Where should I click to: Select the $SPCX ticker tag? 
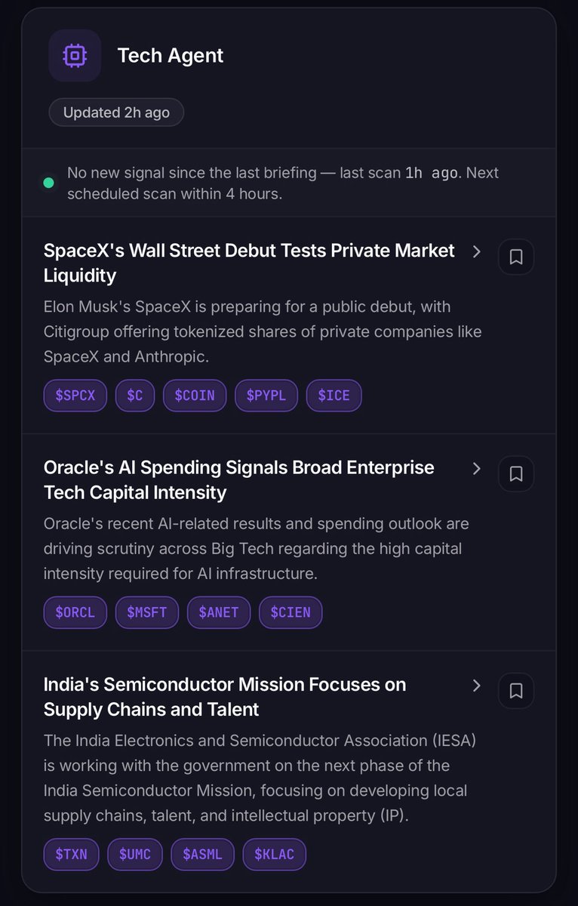75,396
